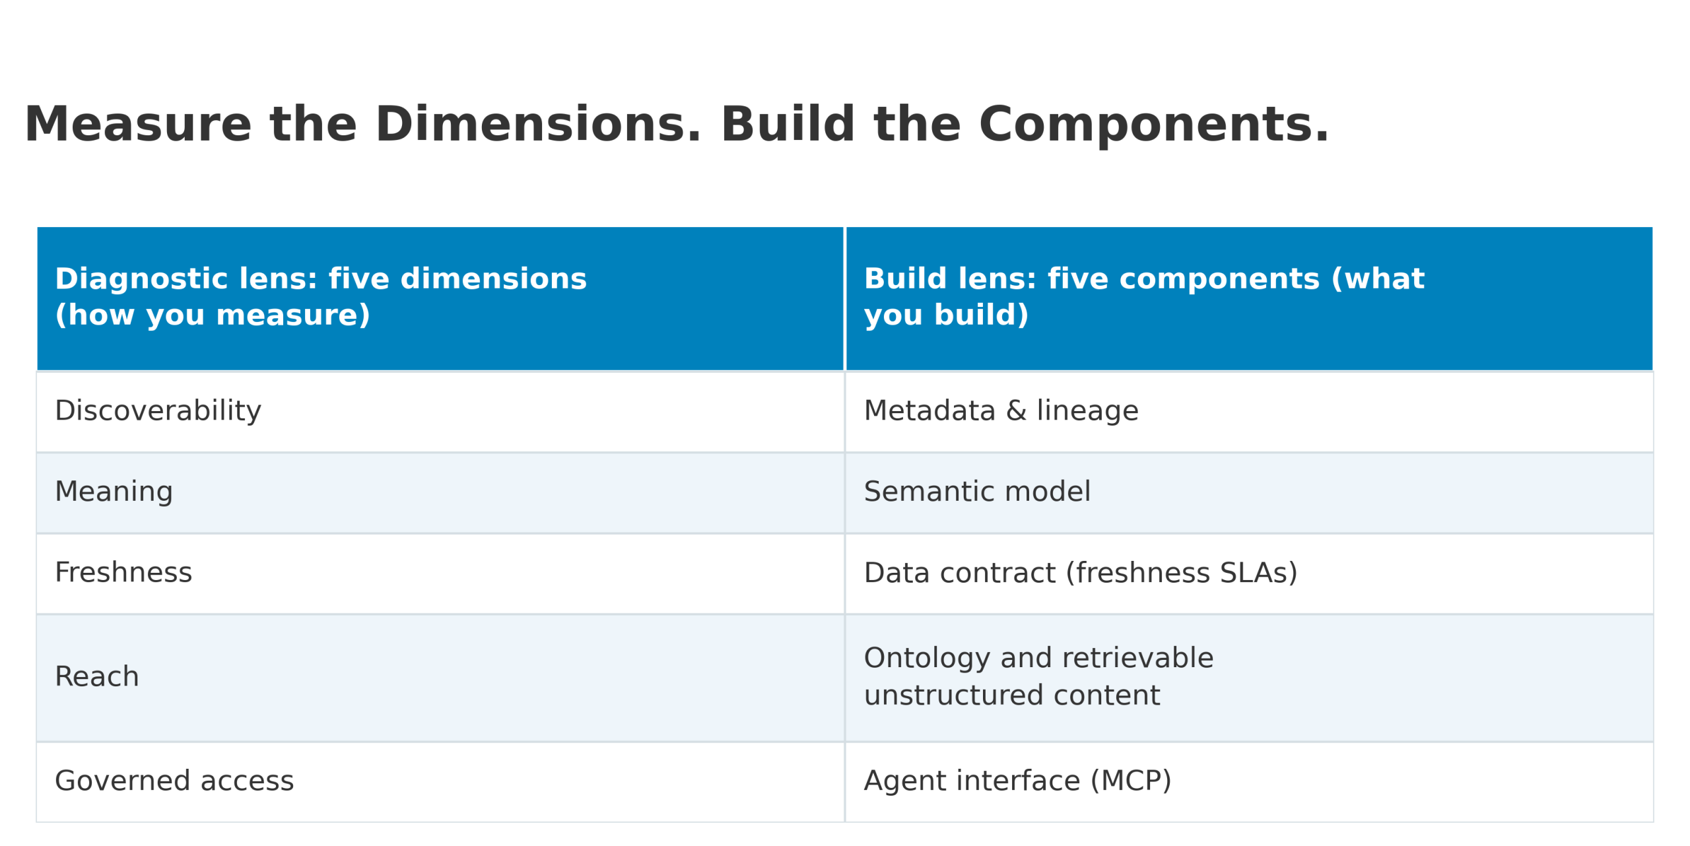Click the word 'unstructured content' line
The width and height of the screenshot is (1690, 846).
pos(1011,696)
